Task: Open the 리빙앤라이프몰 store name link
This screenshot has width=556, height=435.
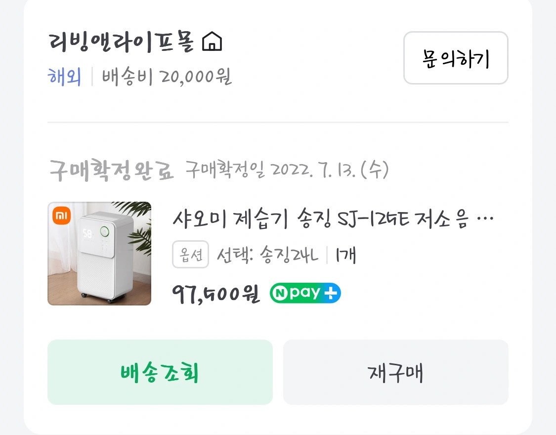Action: 124,42
